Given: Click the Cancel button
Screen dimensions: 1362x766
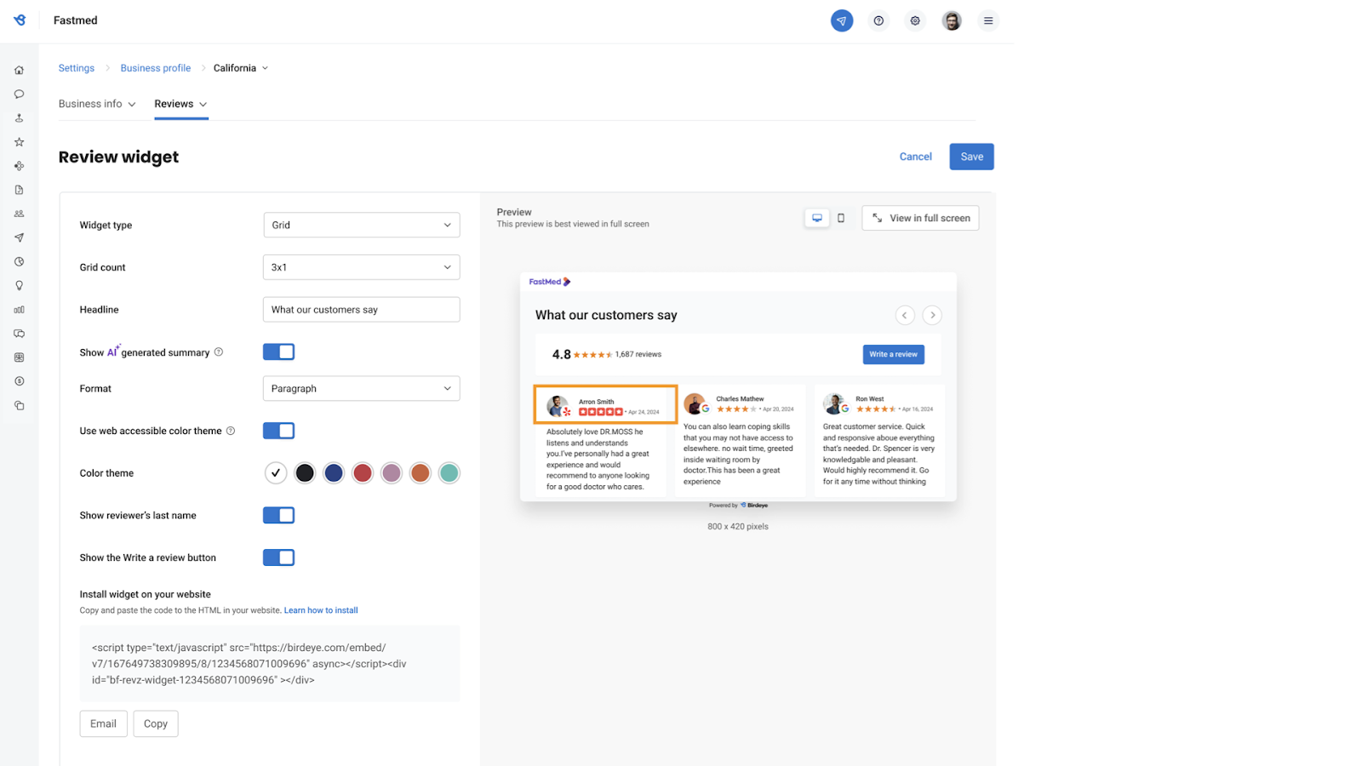Looking at the screenshot, I should click(915, 157).
